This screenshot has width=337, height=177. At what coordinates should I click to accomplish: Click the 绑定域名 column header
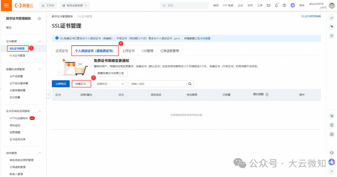[x=156, y=95]
